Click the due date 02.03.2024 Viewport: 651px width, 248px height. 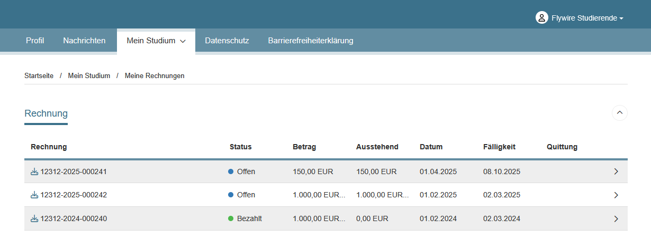[x=502, y=218]
